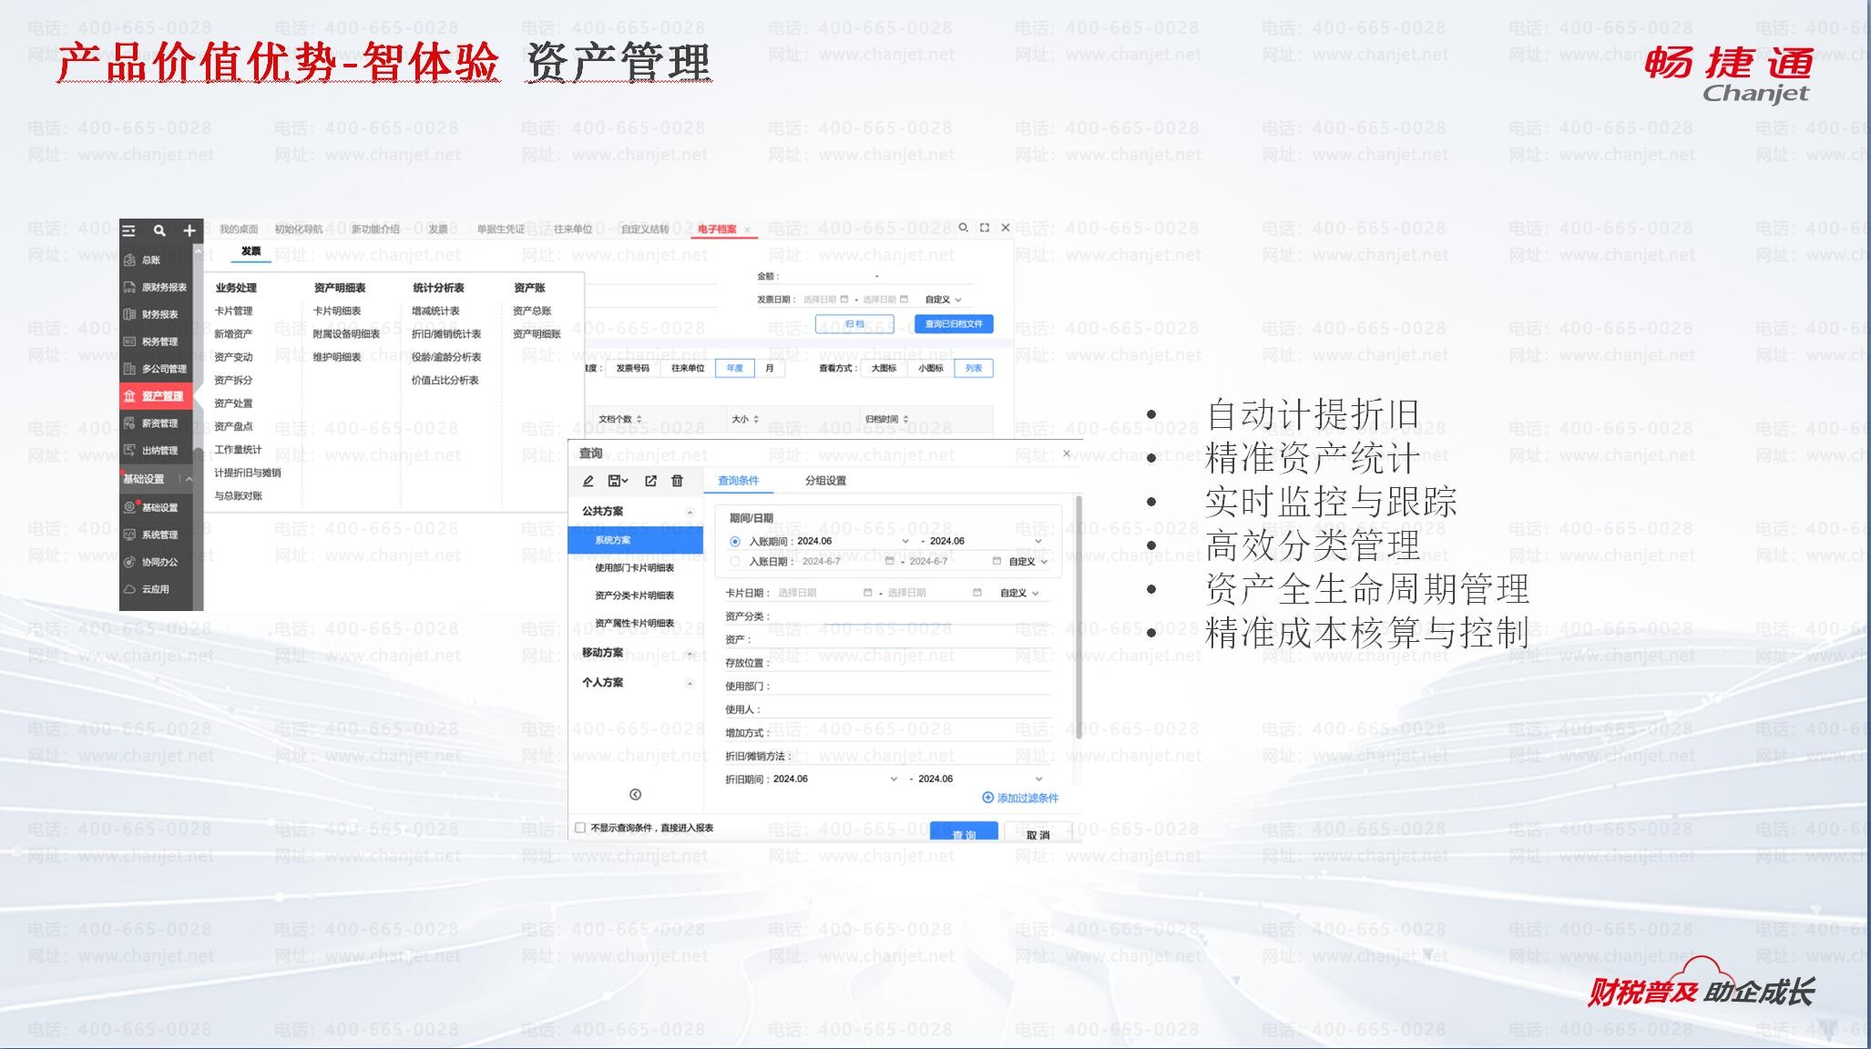The height and width of the screenshot is (1049, 1871).
Task: Select the 入账日期 radio button
Action: pos(735,562)
